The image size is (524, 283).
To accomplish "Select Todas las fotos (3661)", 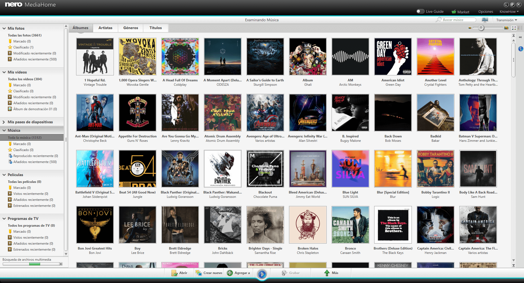I will coord(25,35).
